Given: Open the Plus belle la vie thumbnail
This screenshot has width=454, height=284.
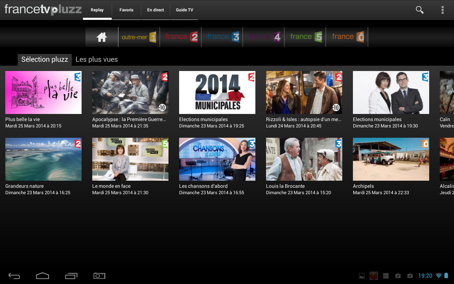Looking at the screenshot, I should [43, 92].
